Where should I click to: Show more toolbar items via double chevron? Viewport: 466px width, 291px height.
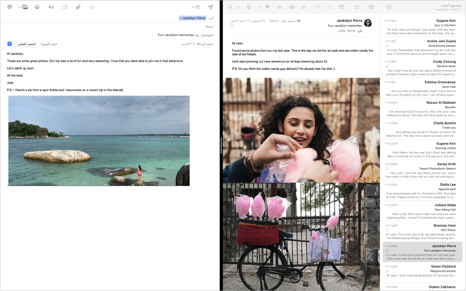238,7
